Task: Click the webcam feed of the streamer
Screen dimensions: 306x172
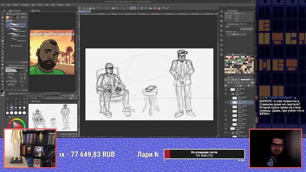Action: tap(275, 148)
